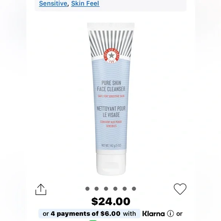Tap the '4 payments of $6.00' offer
Image resolution: width=221 pixels, height=221 pixels.
86,214
